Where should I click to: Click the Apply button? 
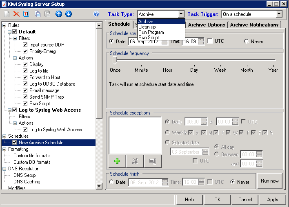pyautogui.click(x=273, y=200)
